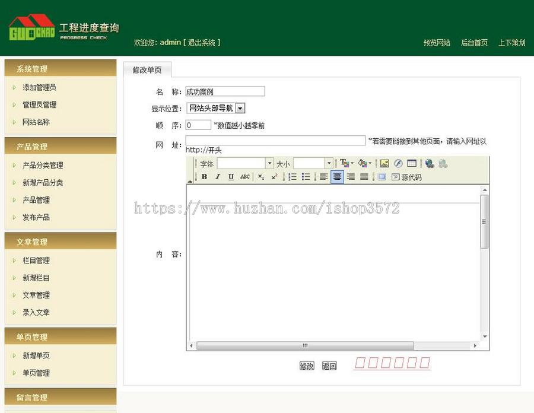Open 产品分类管理 menu item
The width and height of the screenshot is (534, 413).
[43, 165]
